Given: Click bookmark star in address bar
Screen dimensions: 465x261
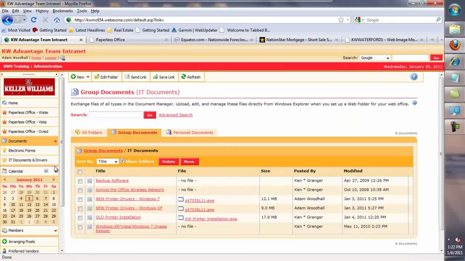Looking at the screenshot, I should coord(341,20).
